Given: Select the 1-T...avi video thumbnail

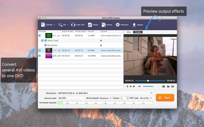Looking at the screenshot, I should tap(49, 50).
